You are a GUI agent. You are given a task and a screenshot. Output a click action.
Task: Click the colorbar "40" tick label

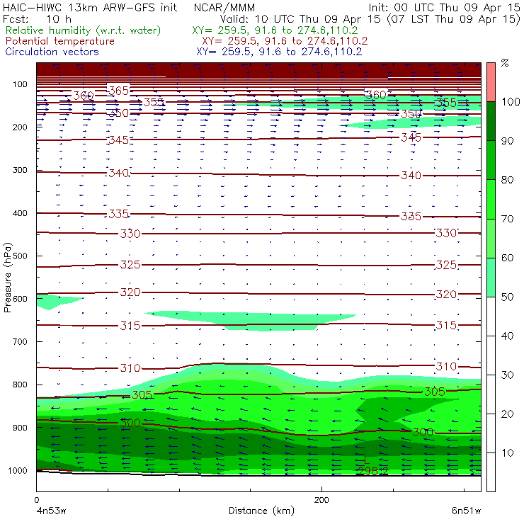507,336
